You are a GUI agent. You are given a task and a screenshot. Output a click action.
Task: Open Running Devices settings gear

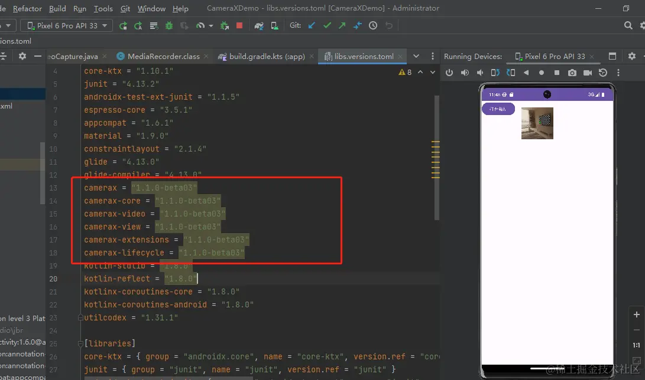click(632, 56)
